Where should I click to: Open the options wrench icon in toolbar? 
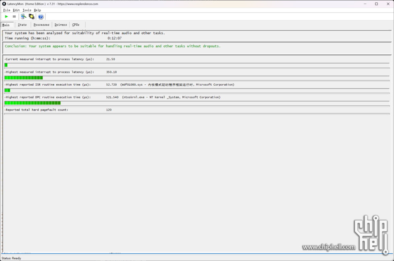pyautogui.click(x=23, y=16)
